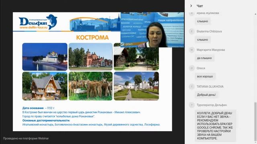Click the 'все хорошо' chat message
The width and height of the screenshot is (257, 144).
205,76
